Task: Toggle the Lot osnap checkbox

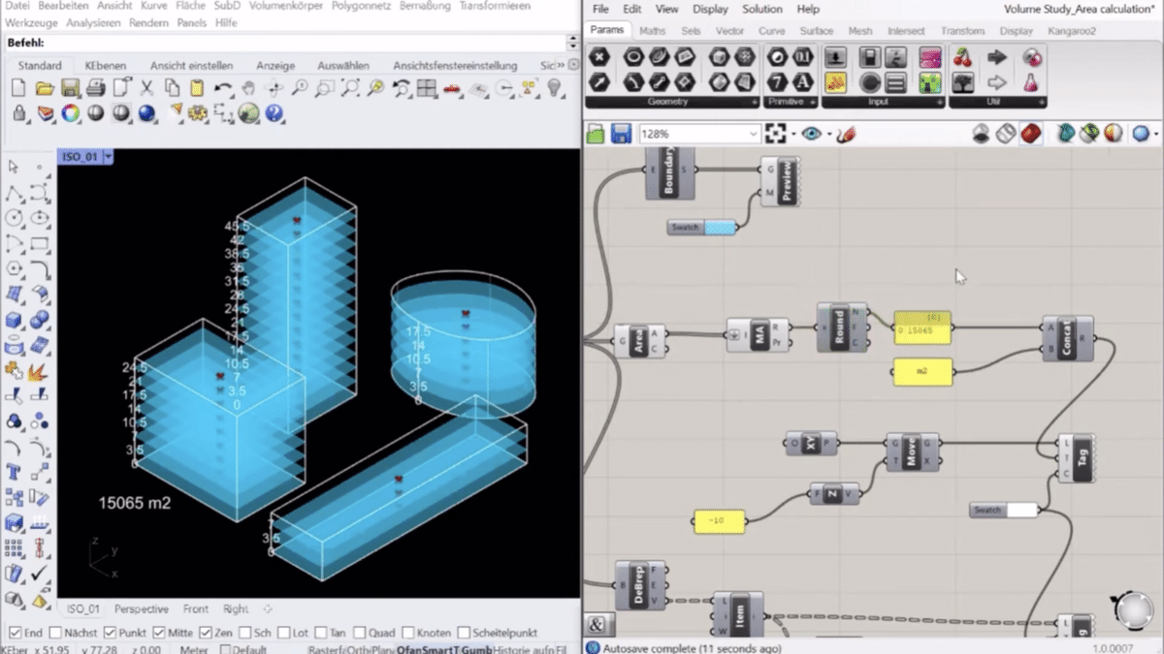Action: coord(284,633)
